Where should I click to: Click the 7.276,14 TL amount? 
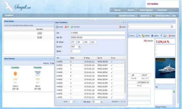[163, 42]
